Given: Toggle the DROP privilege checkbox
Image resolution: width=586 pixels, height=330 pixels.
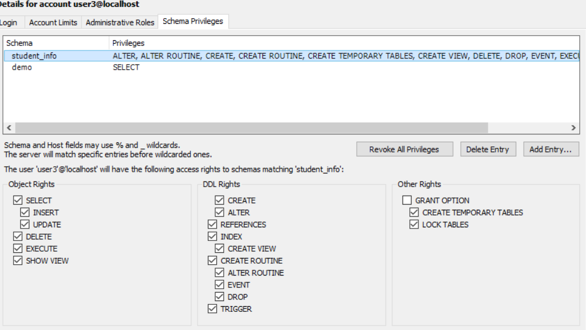Looking at the screenshot, I should pos(220,297).
